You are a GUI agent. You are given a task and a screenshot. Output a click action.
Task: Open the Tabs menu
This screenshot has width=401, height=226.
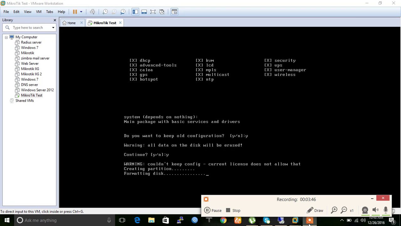49,12
